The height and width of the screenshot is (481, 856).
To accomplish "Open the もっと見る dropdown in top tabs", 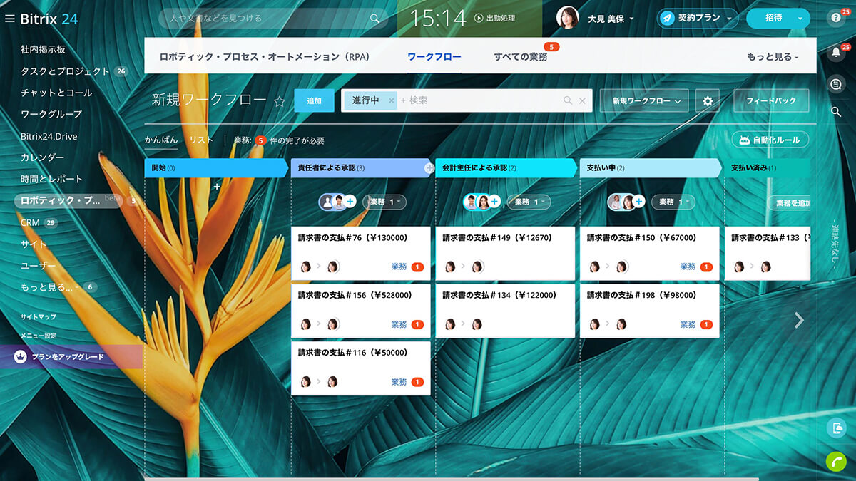I will click(772, 57).
